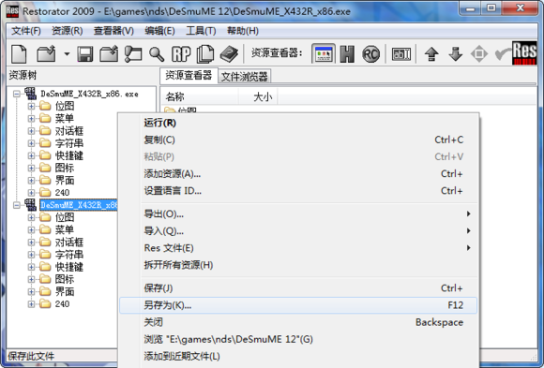Open dropdown arrow next to Open icon

click(x=67, y=54)
